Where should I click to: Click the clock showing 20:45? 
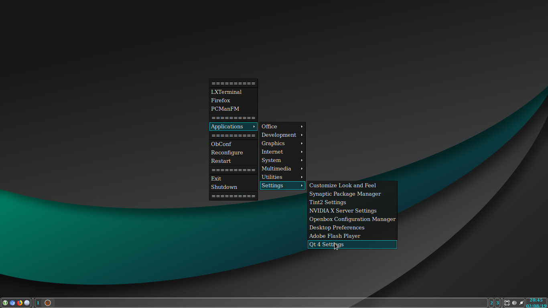(x=535, y=300)
